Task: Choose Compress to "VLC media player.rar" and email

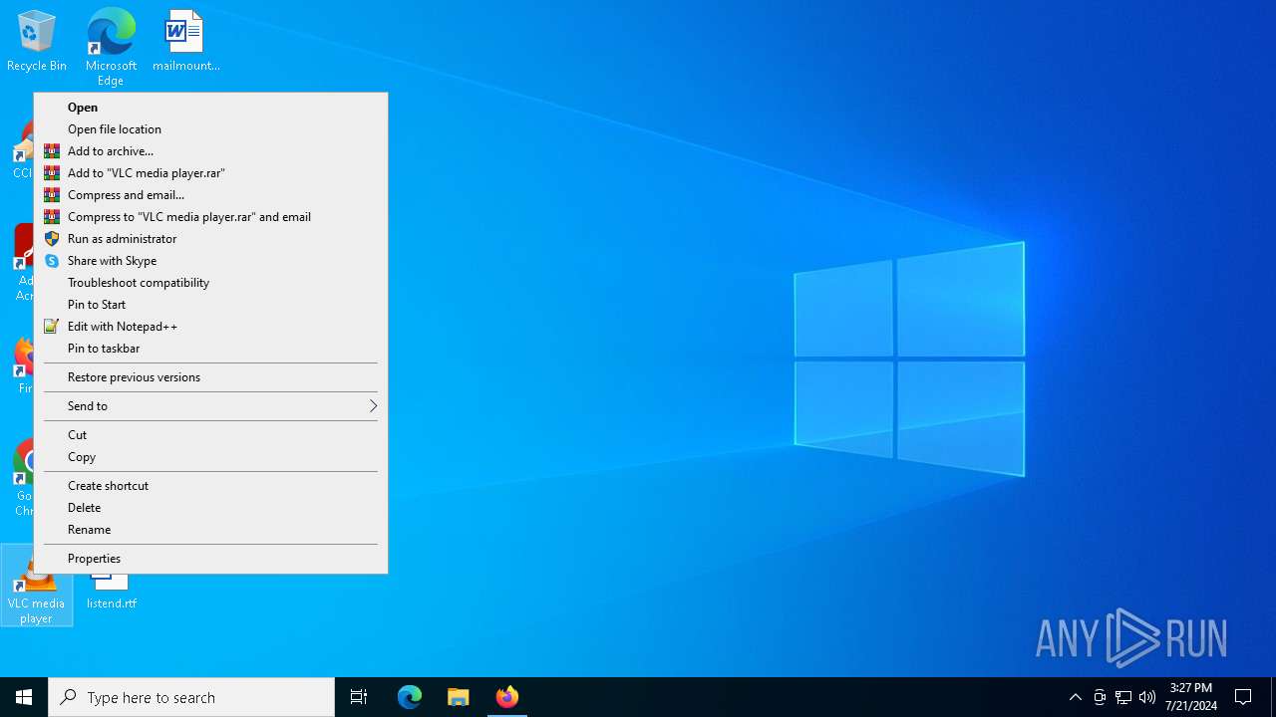Action: point(210,217)
